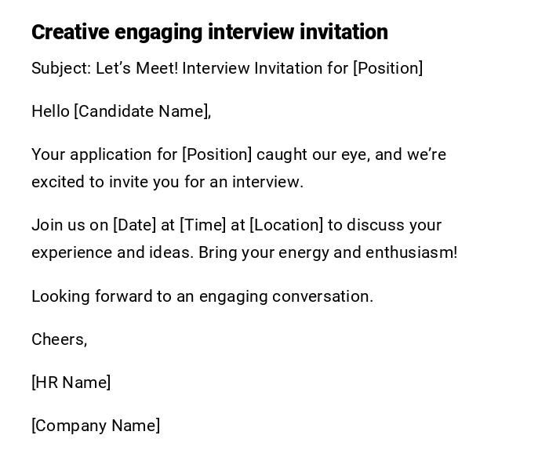This screenshot has height=475, width=549.
Task: Click the "Cheers," sign-off line
Action: coord(59,339)
